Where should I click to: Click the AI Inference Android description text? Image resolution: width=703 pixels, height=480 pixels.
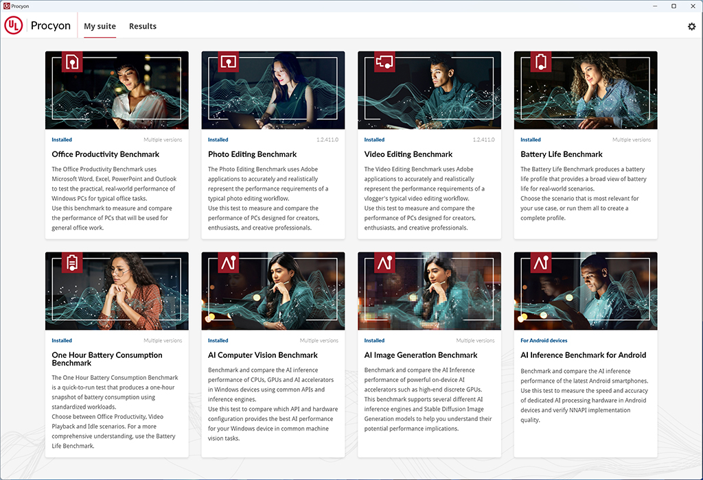[584, 396]
